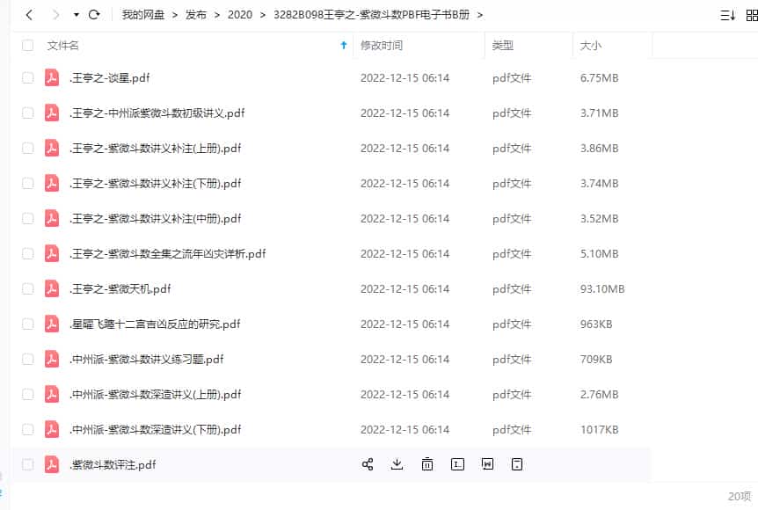Image resolution: width=758 pixels, height=510 pixels.
Task: Toggle the 文件名 sort direction arrow
Action: (x=343, y=46)
